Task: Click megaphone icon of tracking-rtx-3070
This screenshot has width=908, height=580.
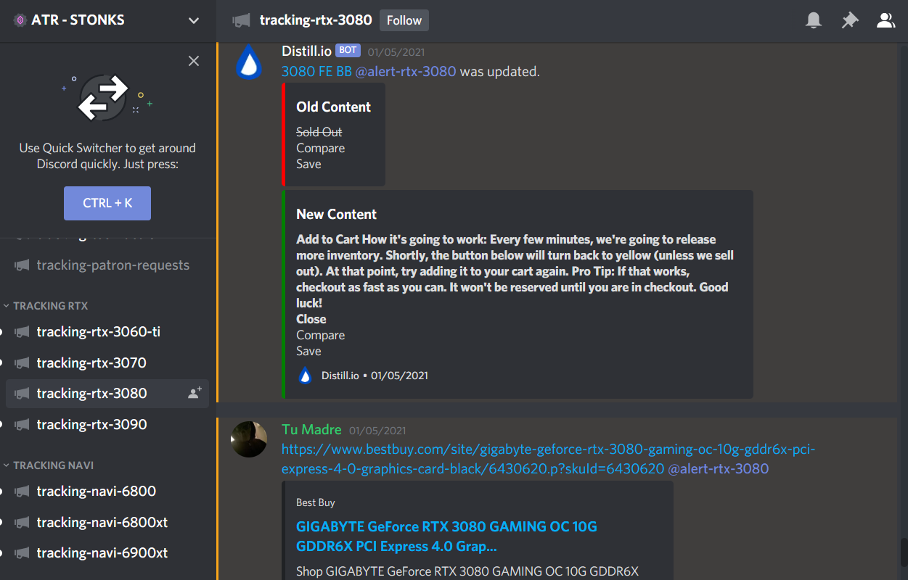Action: point(23,362)
